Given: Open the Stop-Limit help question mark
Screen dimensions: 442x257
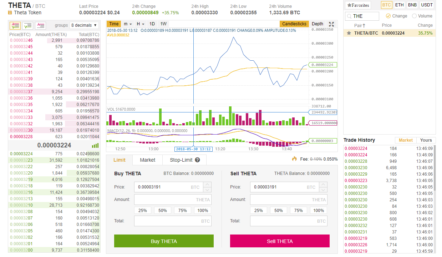Looking at the screenshot, I should 197,160.
